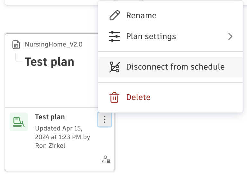Click the sliders icon for Plan settings
This screenshot has height=177, width=247.
pos(114,36)
